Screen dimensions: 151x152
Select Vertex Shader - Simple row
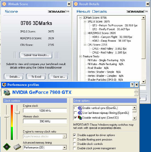[104, 72]
